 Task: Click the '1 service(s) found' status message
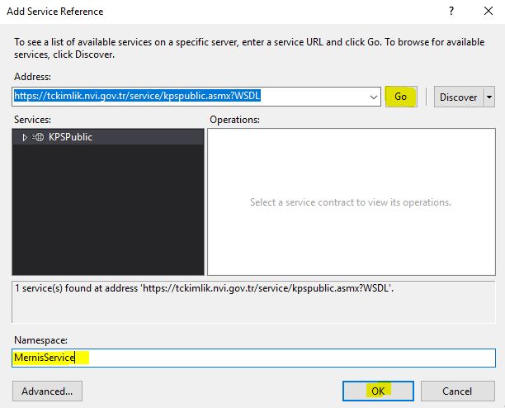(x=204, y=288)
